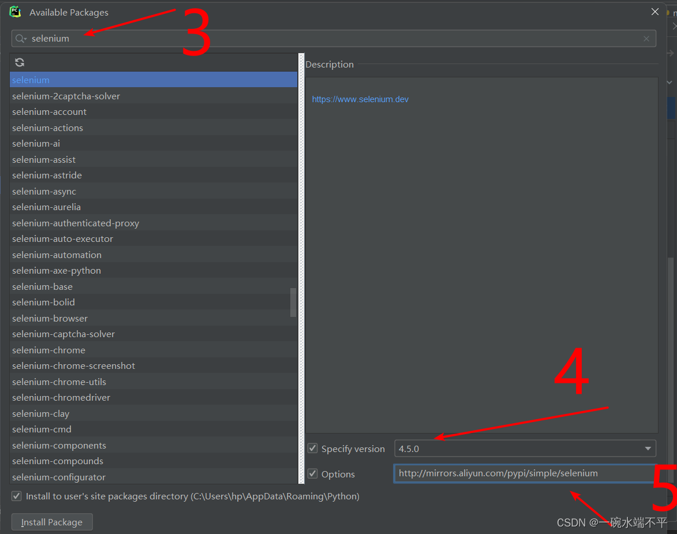The width and height of the screenshot is (677, 534).
Task: Click the Install Package button
Action: 52,522
